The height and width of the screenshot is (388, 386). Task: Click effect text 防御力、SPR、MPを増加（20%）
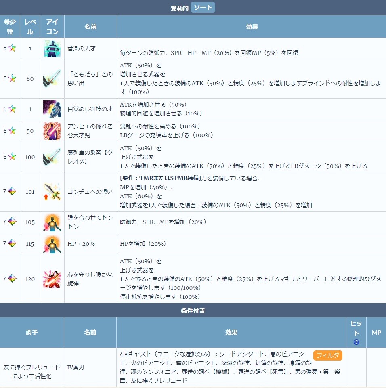(163, 222)
